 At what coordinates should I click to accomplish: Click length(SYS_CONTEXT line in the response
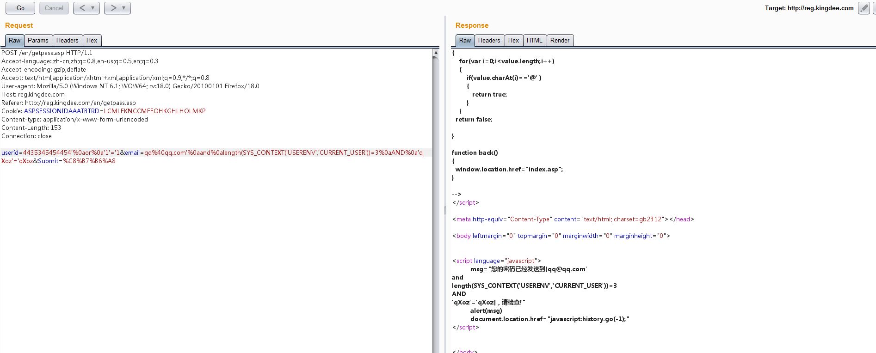point(534,286)
